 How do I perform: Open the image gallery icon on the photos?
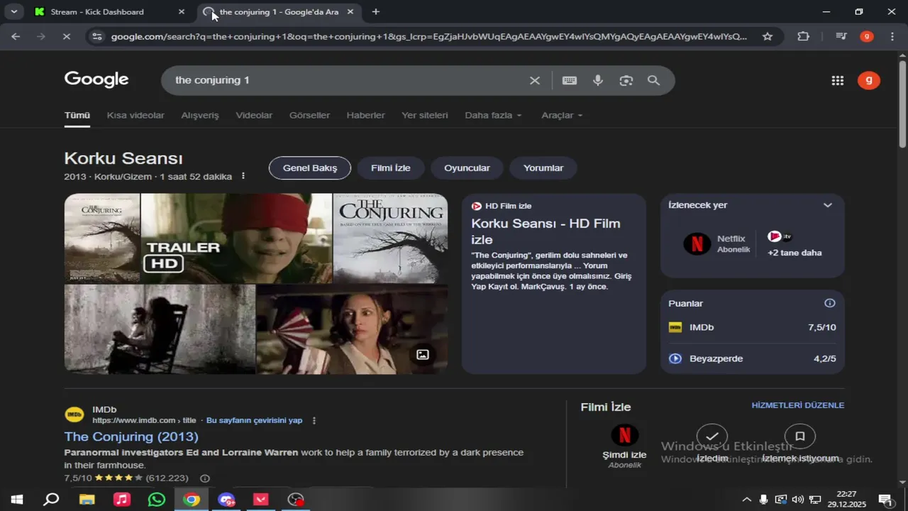click(x=423, y=354)
